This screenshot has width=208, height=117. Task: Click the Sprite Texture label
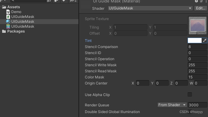[x=97, y=19]
